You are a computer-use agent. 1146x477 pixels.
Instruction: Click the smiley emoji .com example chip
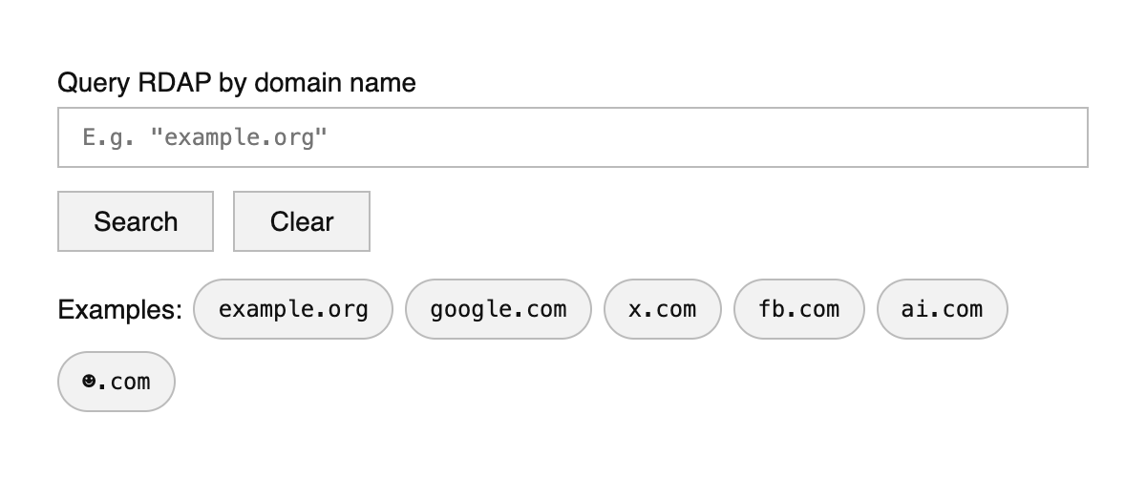117,382
